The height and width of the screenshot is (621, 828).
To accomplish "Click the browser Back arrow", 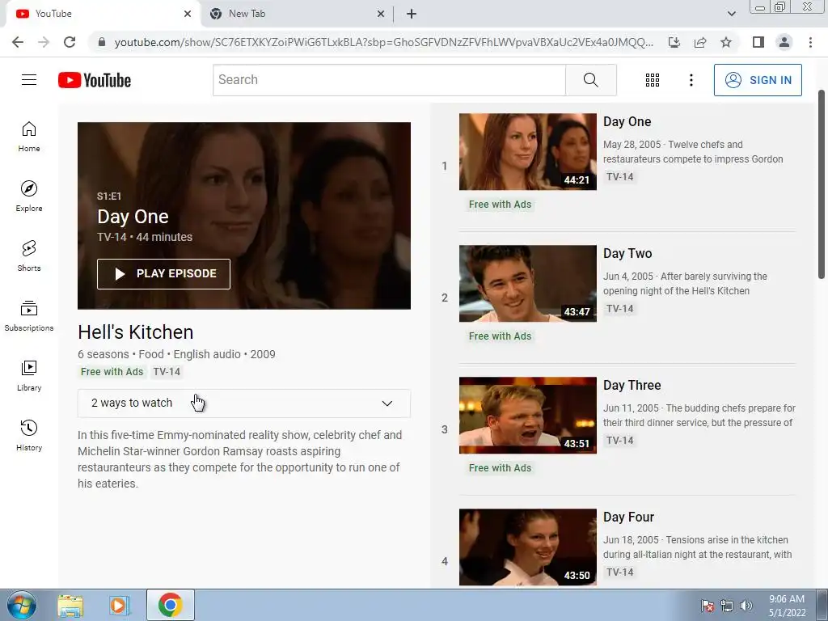I will click(18, 42).
